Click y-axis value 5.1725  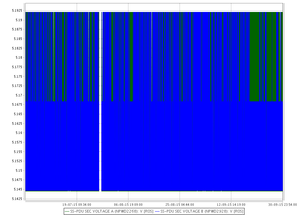click(17, 86)
